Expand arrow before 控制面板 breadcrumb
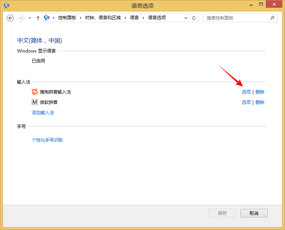Viewport: 285px width, 230px height. tap(54, 18)
